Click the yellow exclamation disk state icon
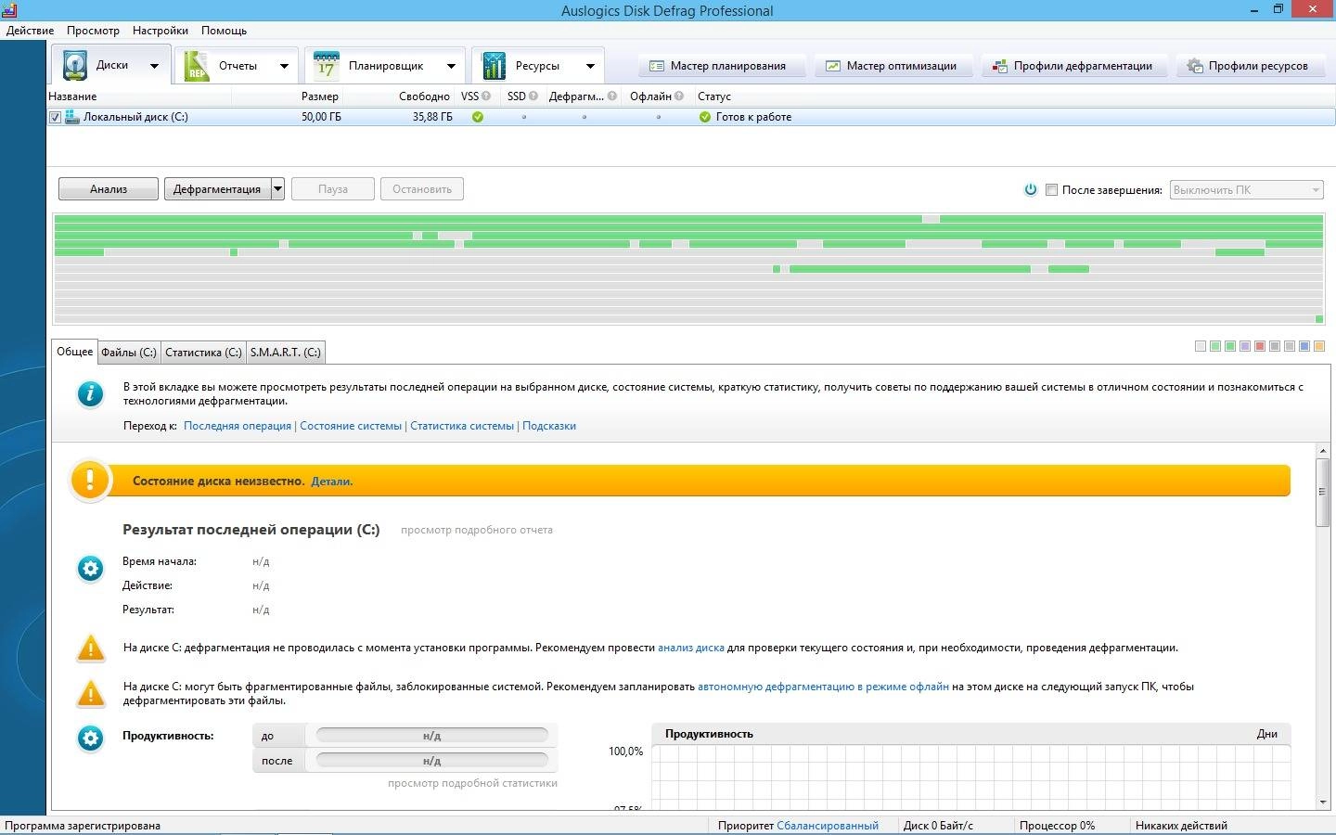The height and width of the screenshot is (835, 1336). point(90,481)
